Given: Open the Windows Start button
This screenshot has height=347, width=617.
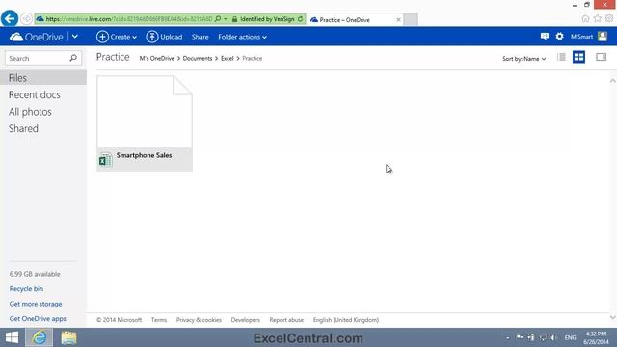Looking at the screenshot, I should point(12,337).
